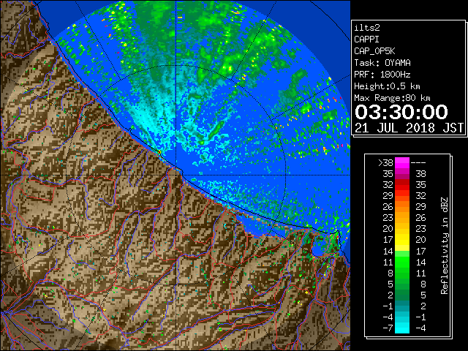468x351 pixels.
Task: Pick the yellow 17–20 dBZ legend band
Action: [x=402, y=240]
